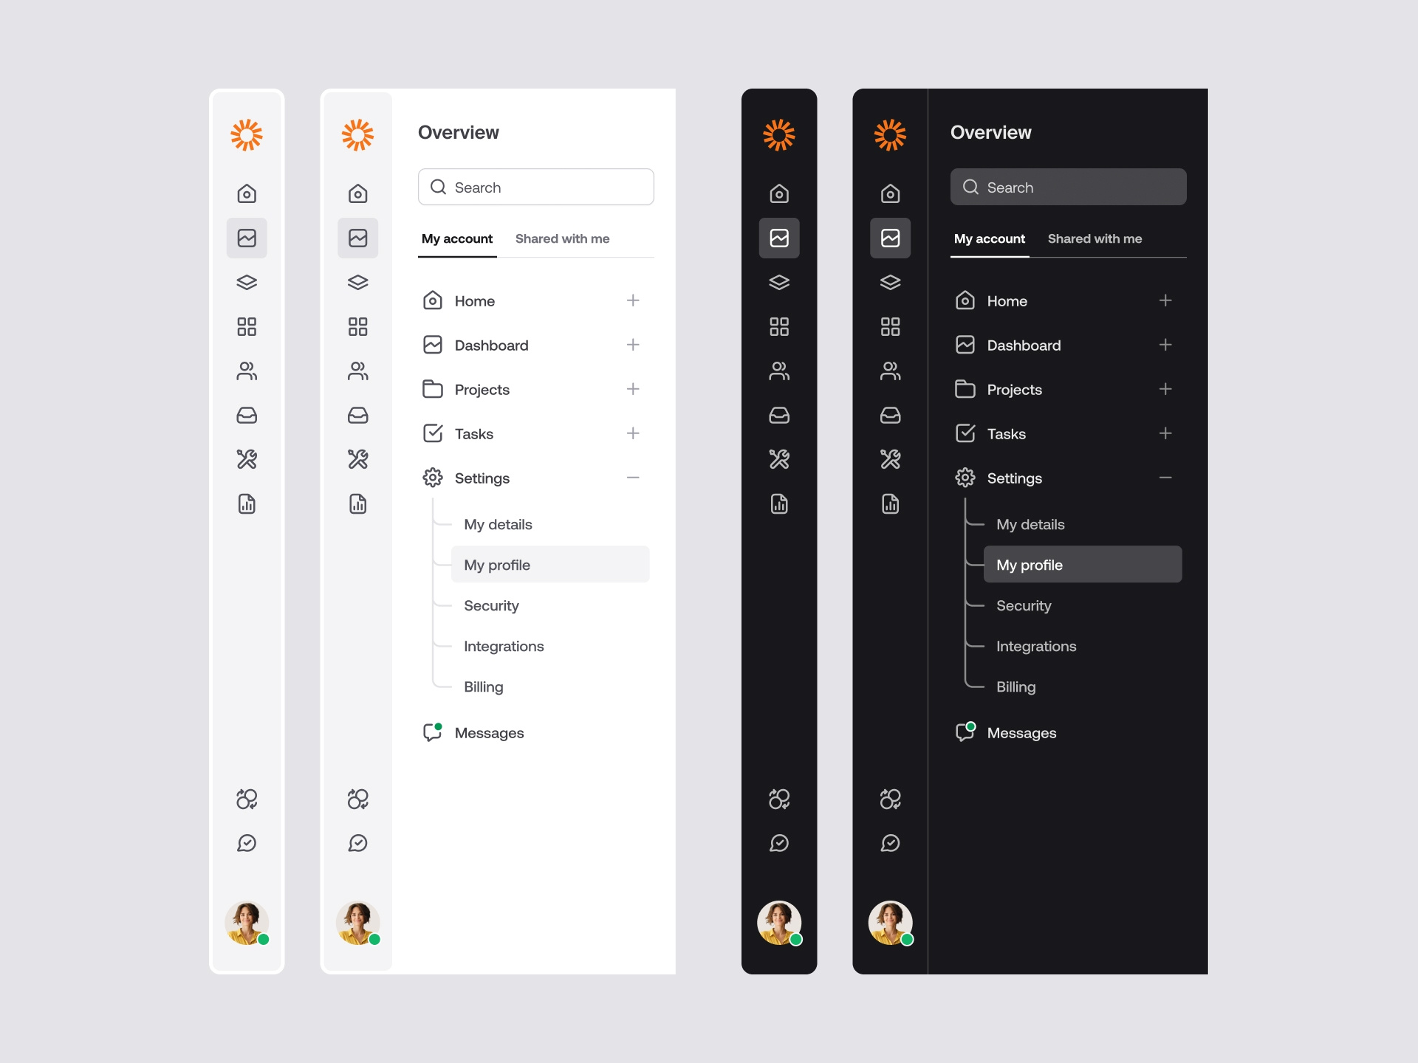1418x1063 pixels.
Task: Open the Inbox tray icon
Action: tap(247, 416)
